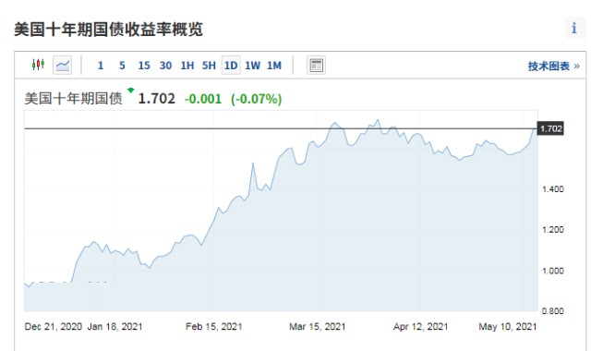This screenshot has height=351, width=591.
Task: Switch to the 1M timeframe
Action: pyautogui.click(x=274, y=66)
